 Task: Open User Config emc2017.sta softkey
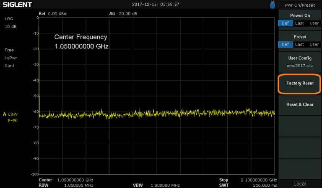point(300,62)
